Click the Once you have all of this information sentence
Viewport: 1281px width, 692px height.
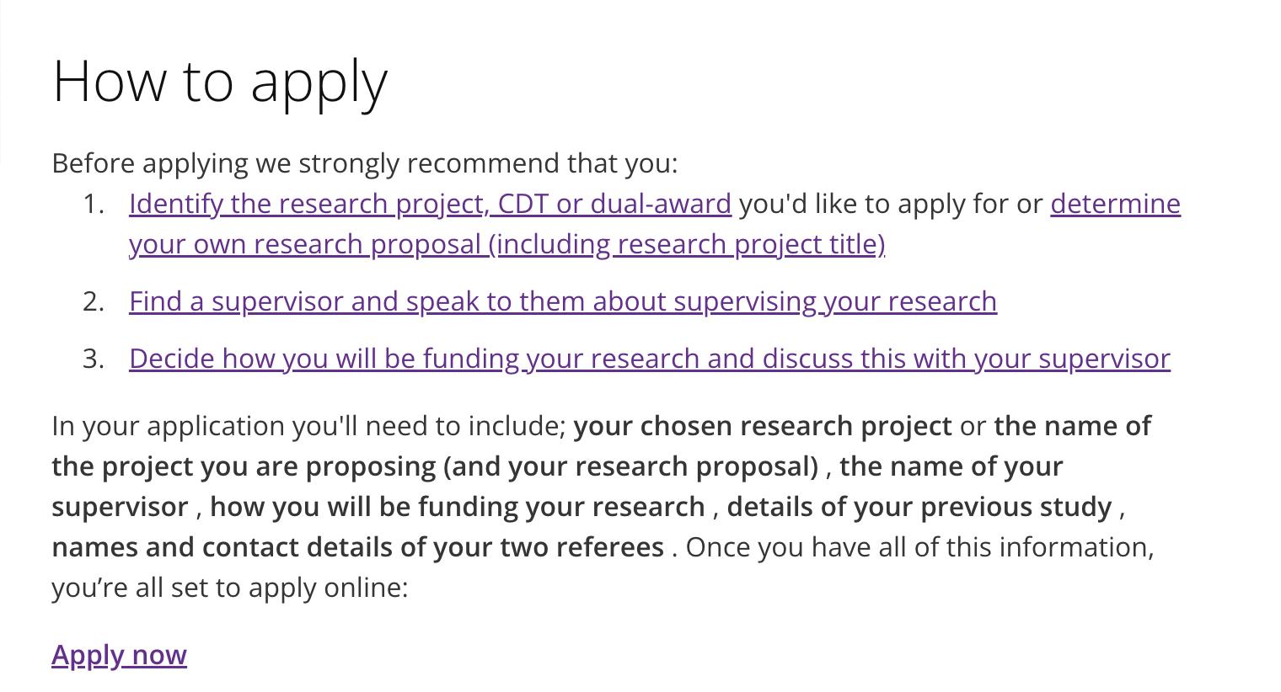pyautogui.click(x=919, y=548)
